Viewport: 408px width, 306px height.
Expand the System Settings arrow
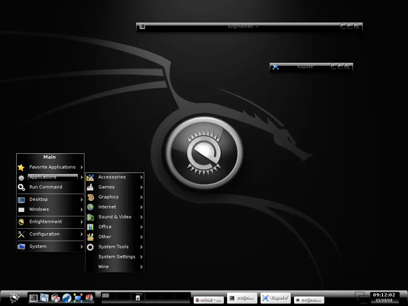(x=141, y=257)
